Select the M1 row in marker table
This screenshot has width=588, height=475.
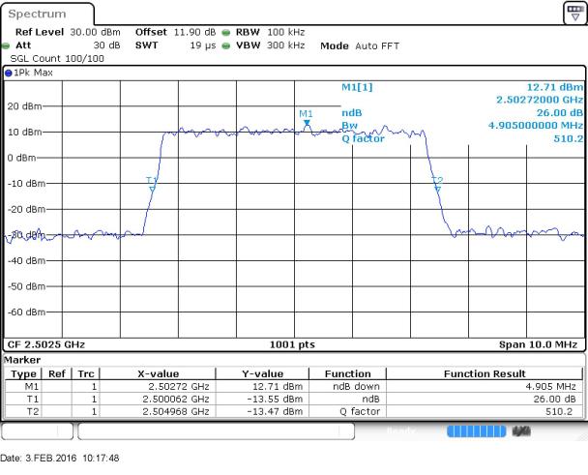point(294,386)
